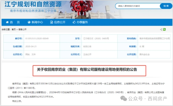Open the 首页 navigation menu item
The height and width of the screenshot is (106, 173).
15,22
